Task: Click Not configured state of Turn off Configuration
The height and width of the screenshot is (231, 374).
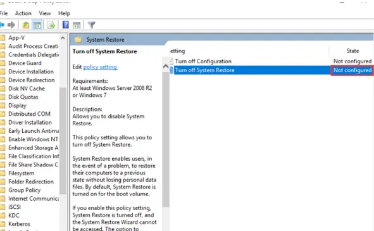Action: coord(352,61)
